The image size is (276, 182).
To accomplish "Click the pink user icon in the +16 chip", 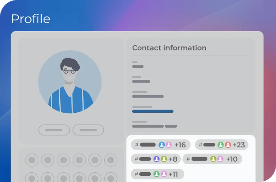I will coord(168,145).
